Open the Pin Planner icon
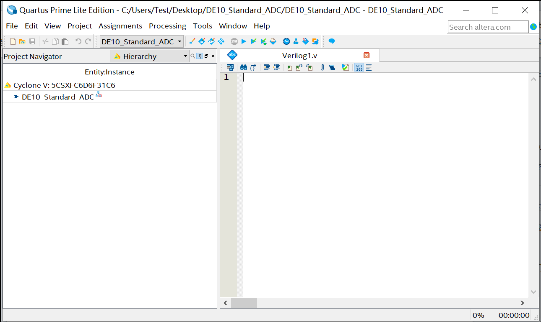This screenshot has height=322, width=541. pyautogui.click(x=202, y=41)
